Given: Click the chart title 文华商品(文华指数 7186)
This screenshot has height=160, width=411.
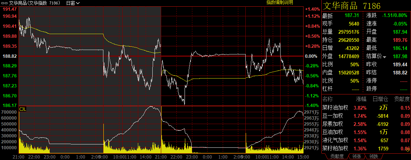Looking at the screenshot, I should 34,3.
